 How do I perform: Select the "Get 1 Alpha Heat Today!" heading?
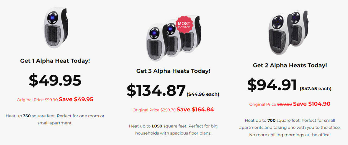click(55, 61)
